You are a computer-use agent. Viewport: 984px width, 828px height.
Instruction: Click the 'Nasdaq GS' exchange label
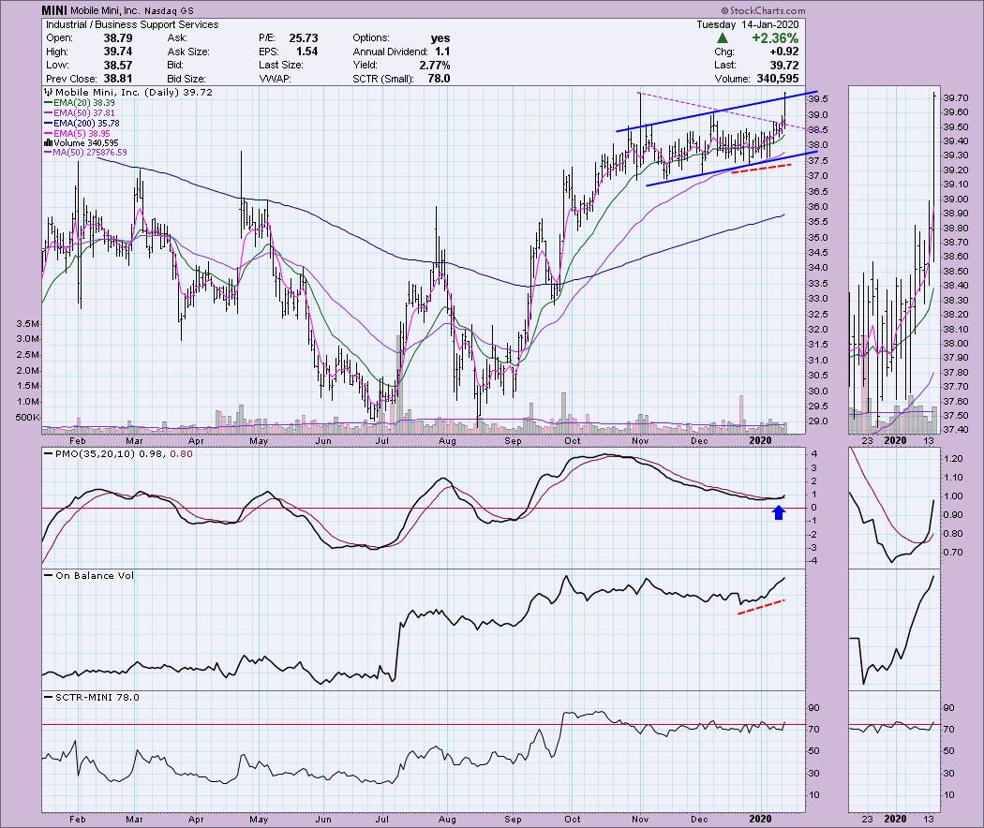(x=169, y=10)
